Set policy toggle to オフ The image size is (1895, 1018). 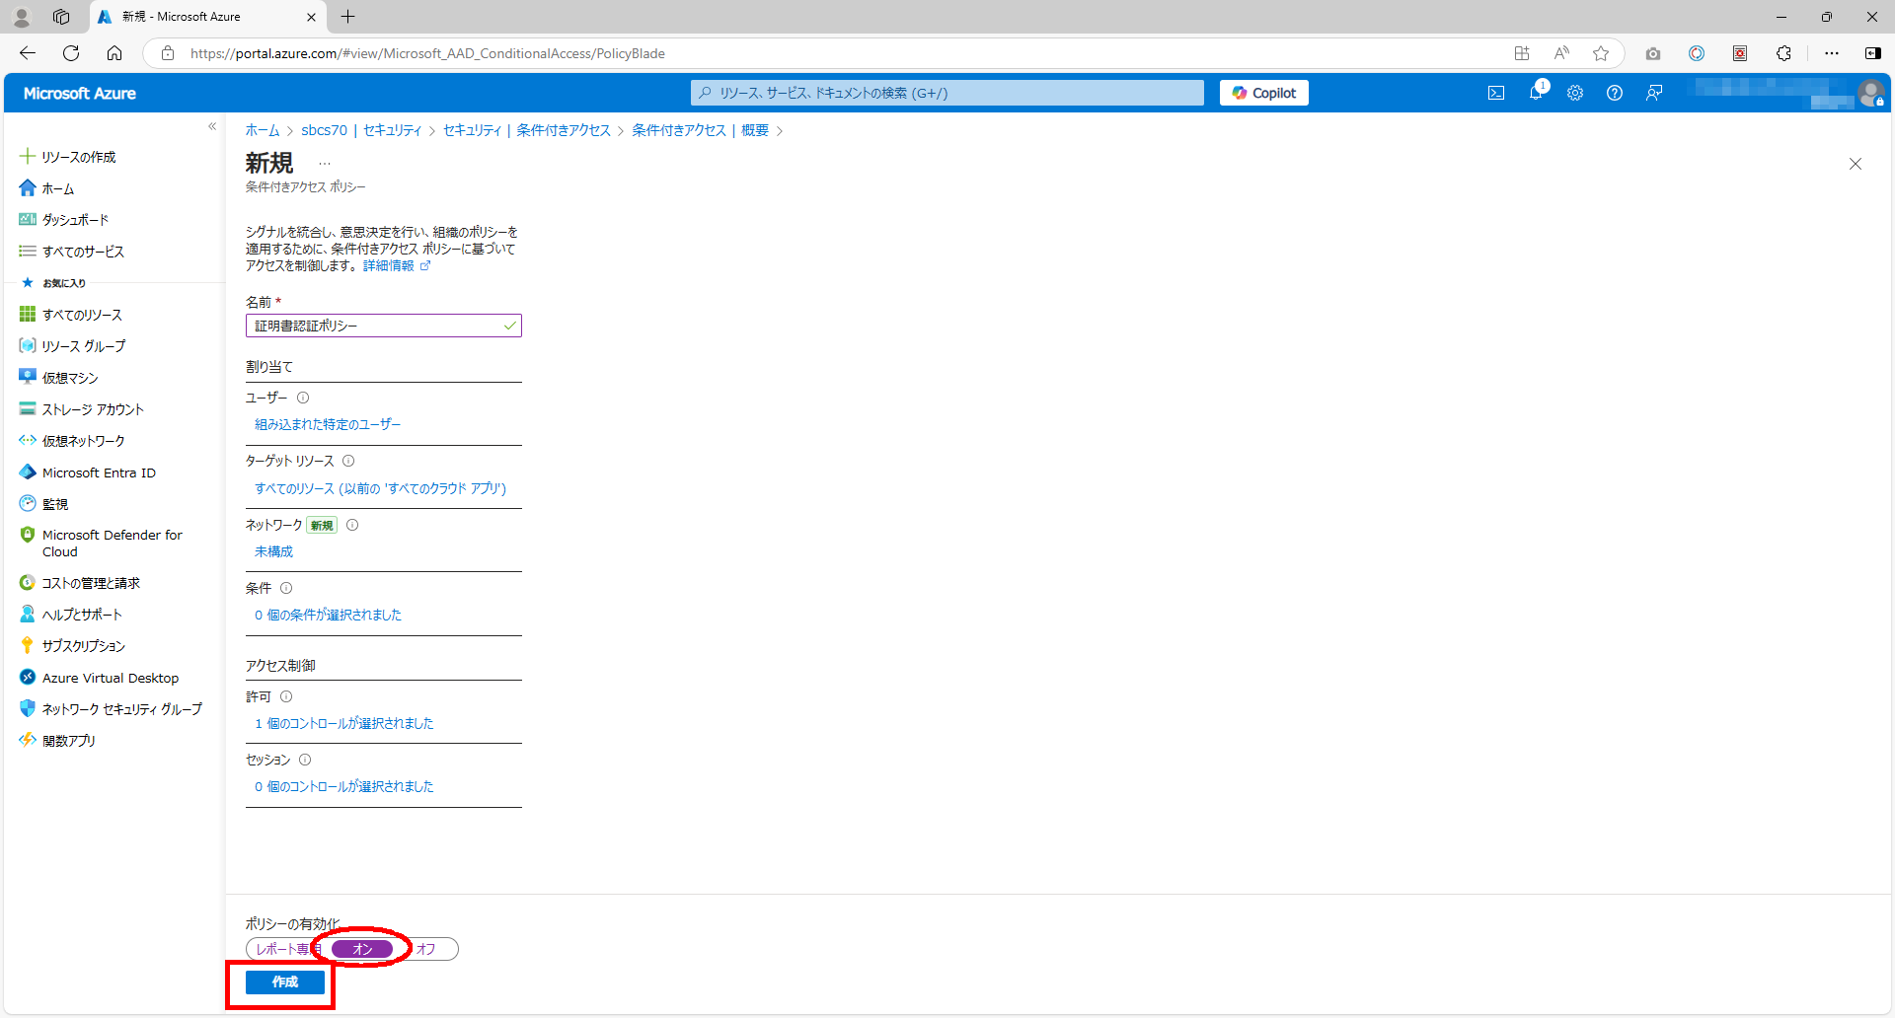(427, 949)
